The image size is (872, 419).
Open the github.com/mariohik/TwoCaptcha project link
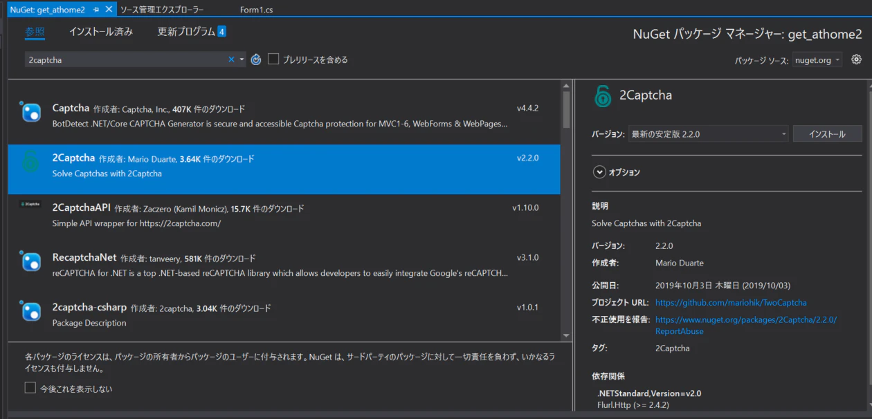[x=731, y=303]
